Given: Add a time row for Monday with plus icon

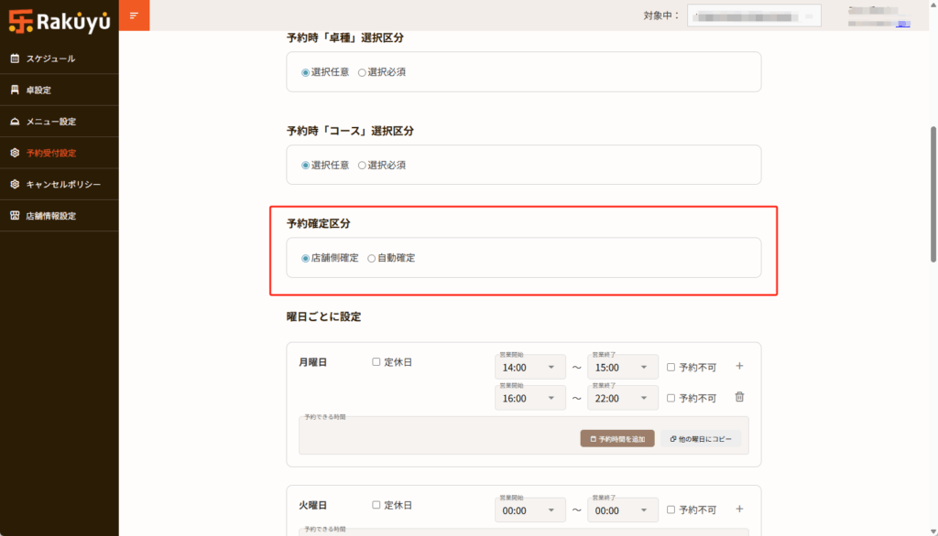Looking at the screenshot, I should tap(739, 367).
